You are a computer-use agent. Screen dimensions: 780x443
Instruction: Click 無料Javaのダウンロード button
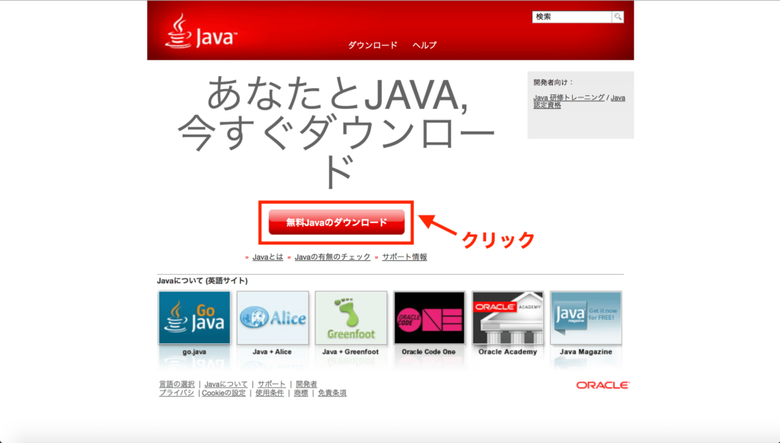click(x=337, y=222)
